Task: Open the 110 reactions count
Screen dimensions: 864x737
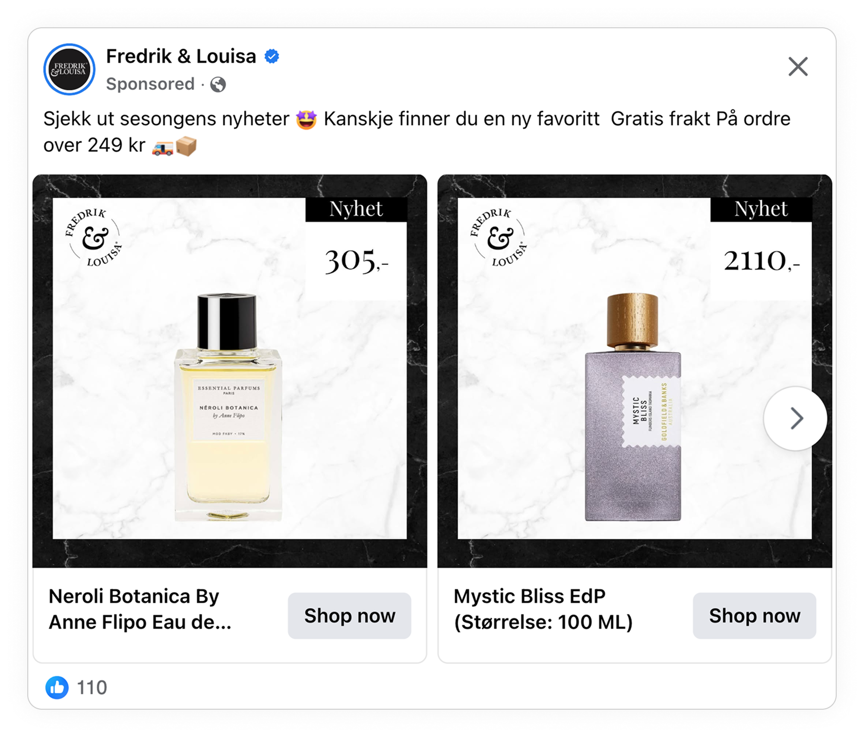Action: coord(92,687)
